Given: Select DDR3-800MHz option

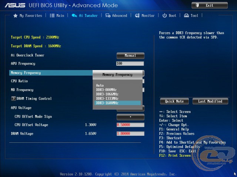Looking at the screenshot, I should coord(106,90).
